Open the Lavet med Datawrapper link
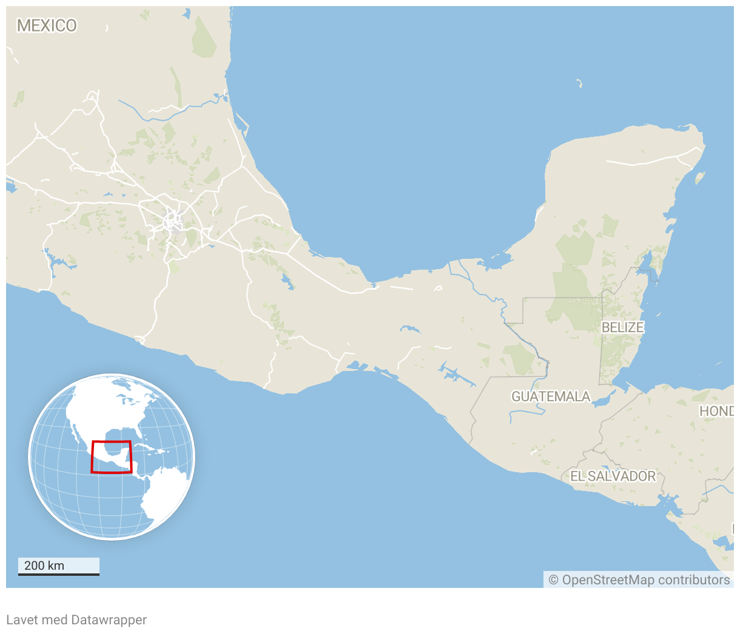740x634 pixels. (76, 620)
